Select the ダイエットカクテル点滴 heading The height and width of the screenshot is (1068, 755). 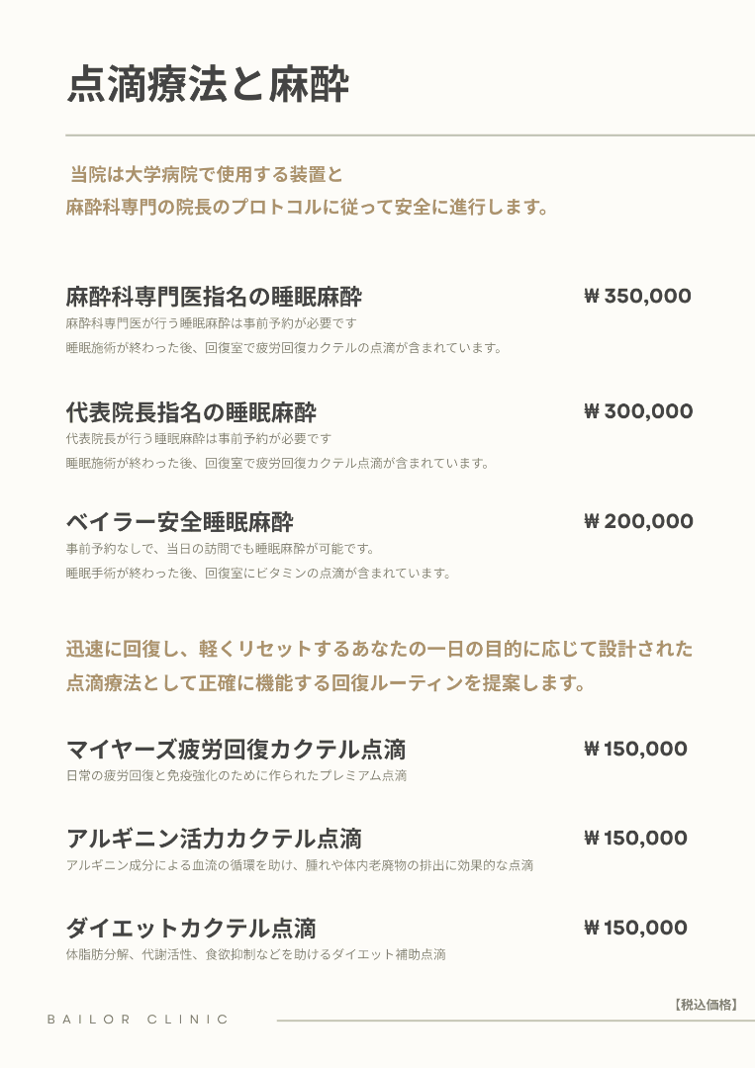pyautogui.click(x=191, y=929)
